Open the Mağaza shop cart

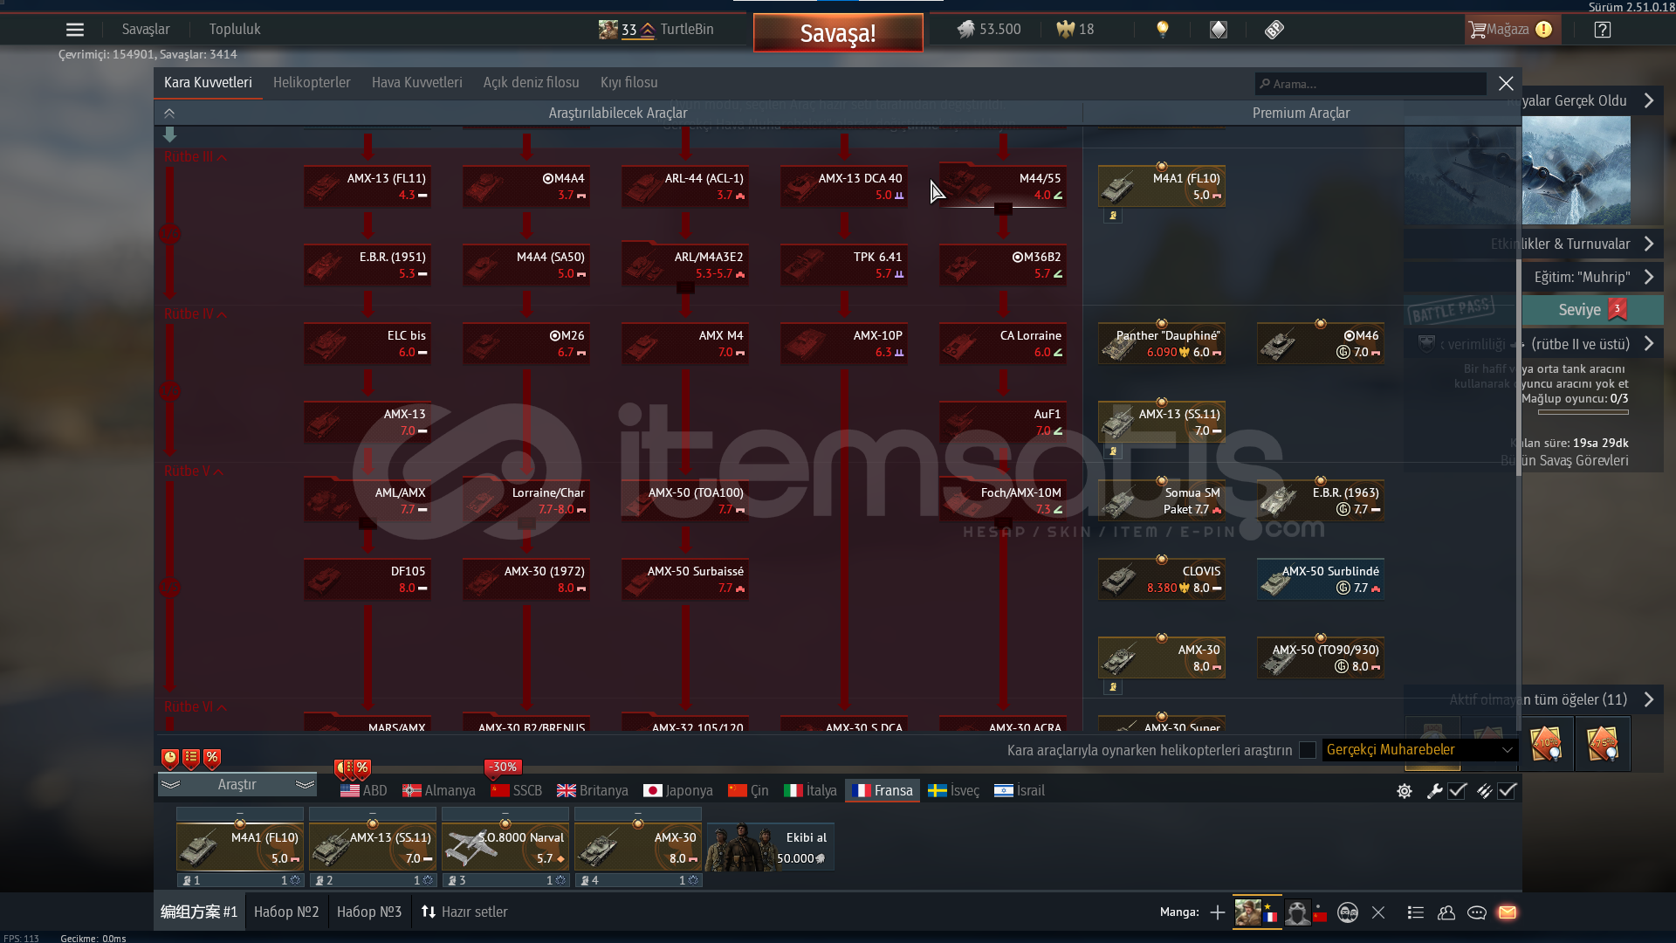coord(1499,30)
